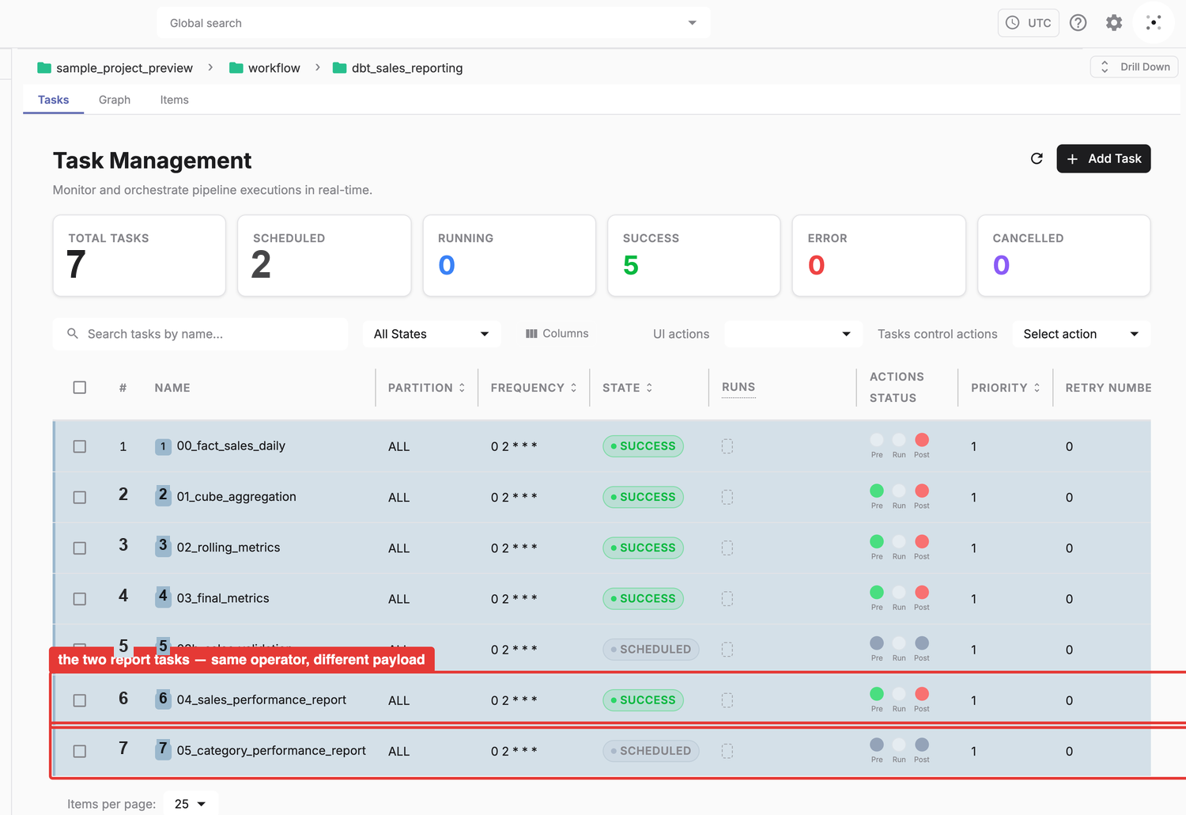This screenshot has height=815, width=1186.
Task: Click the refresh icon beside Add Task
Action: click(1037, 158)
